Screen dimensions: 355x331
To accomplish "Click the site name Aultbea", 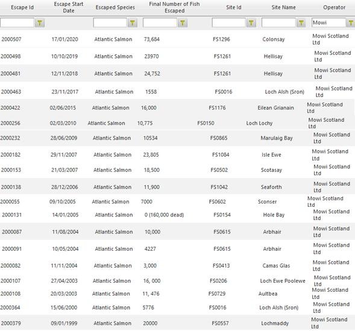I will click(x=268, y=294).
